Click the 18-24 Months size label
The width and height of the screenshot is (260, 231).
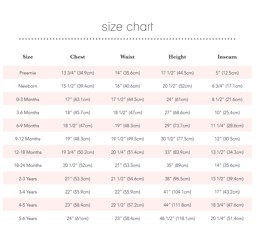coord(28,165)
